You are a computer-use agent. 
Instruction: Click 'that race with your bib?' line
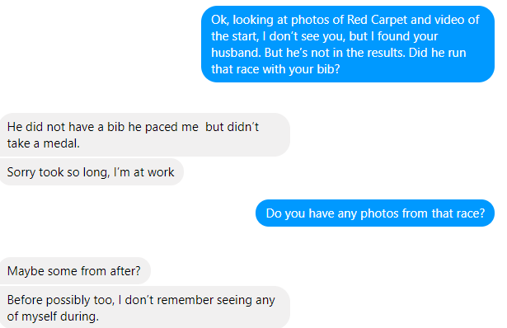coord(275,69)
